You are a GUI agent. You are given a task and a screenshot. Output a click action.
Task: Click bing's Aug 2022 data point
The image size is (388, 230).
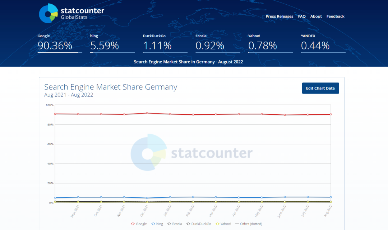coord(331,197)
